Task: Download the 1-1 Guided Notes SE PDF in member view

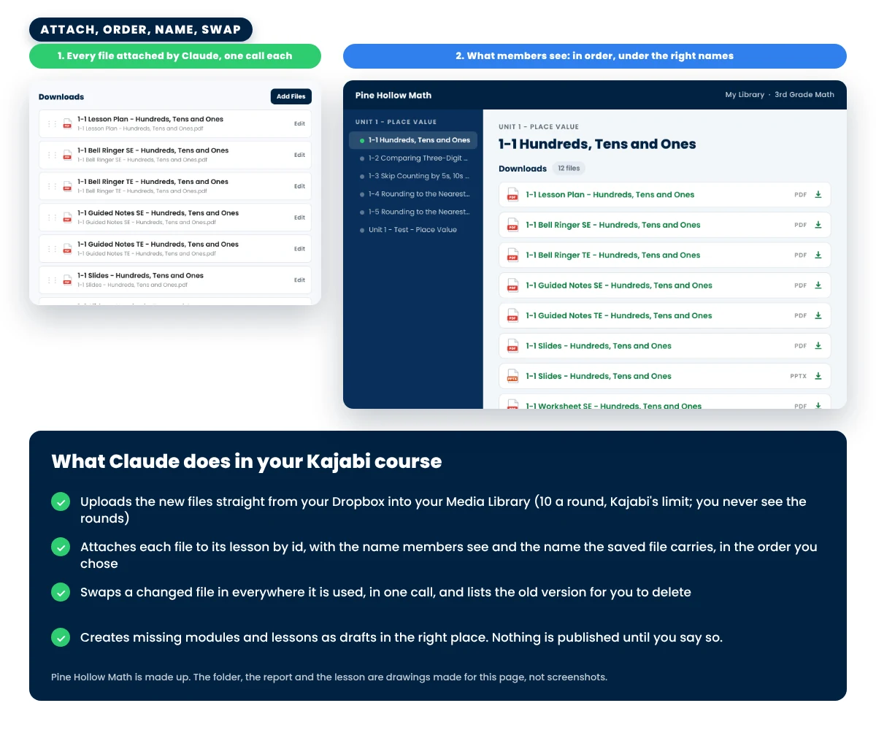Action: (818, 285)
